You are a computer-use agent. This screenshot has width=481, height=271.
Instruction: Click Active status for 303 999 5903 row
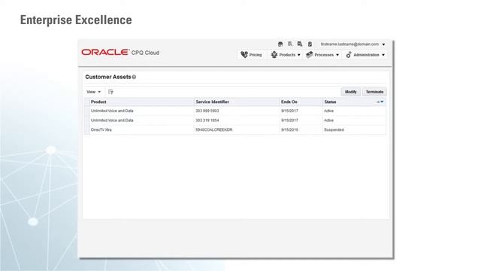click(328, 111)
